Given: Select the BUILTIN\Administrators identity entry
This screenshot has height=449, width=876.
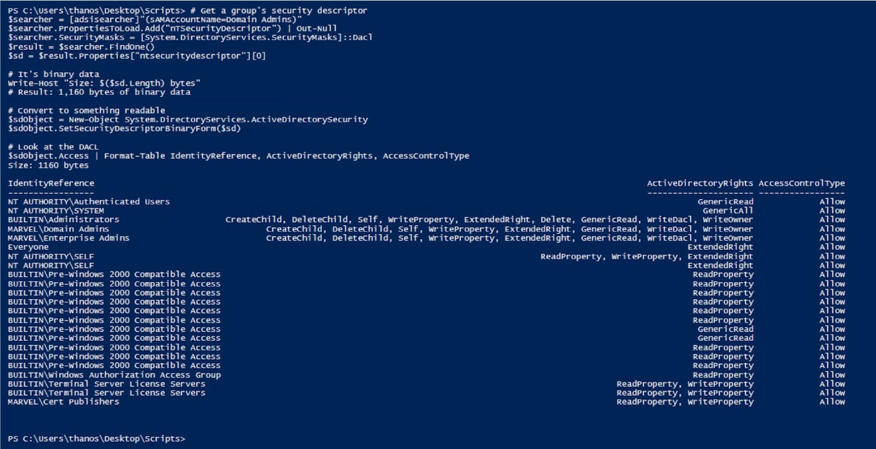Looking at the screenshot, I should pyautogui.click(x=64, y=220).
